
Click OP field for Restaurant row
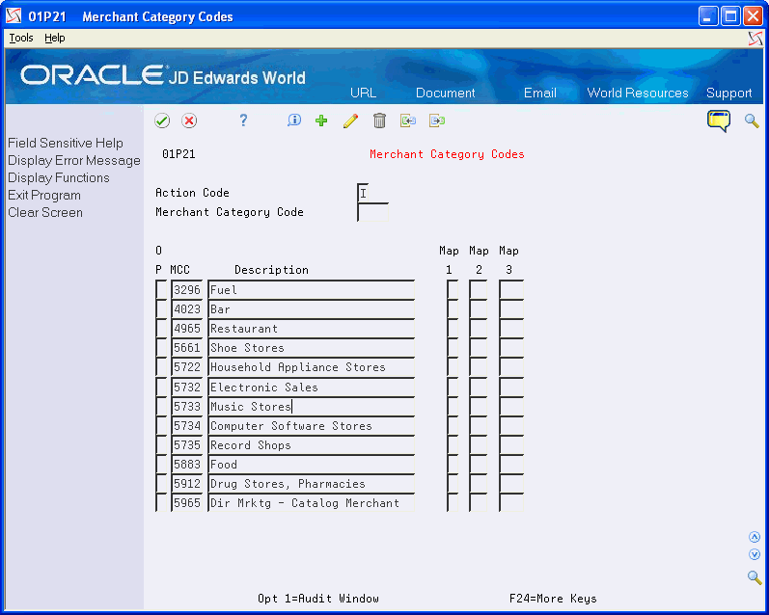[161, 329]
